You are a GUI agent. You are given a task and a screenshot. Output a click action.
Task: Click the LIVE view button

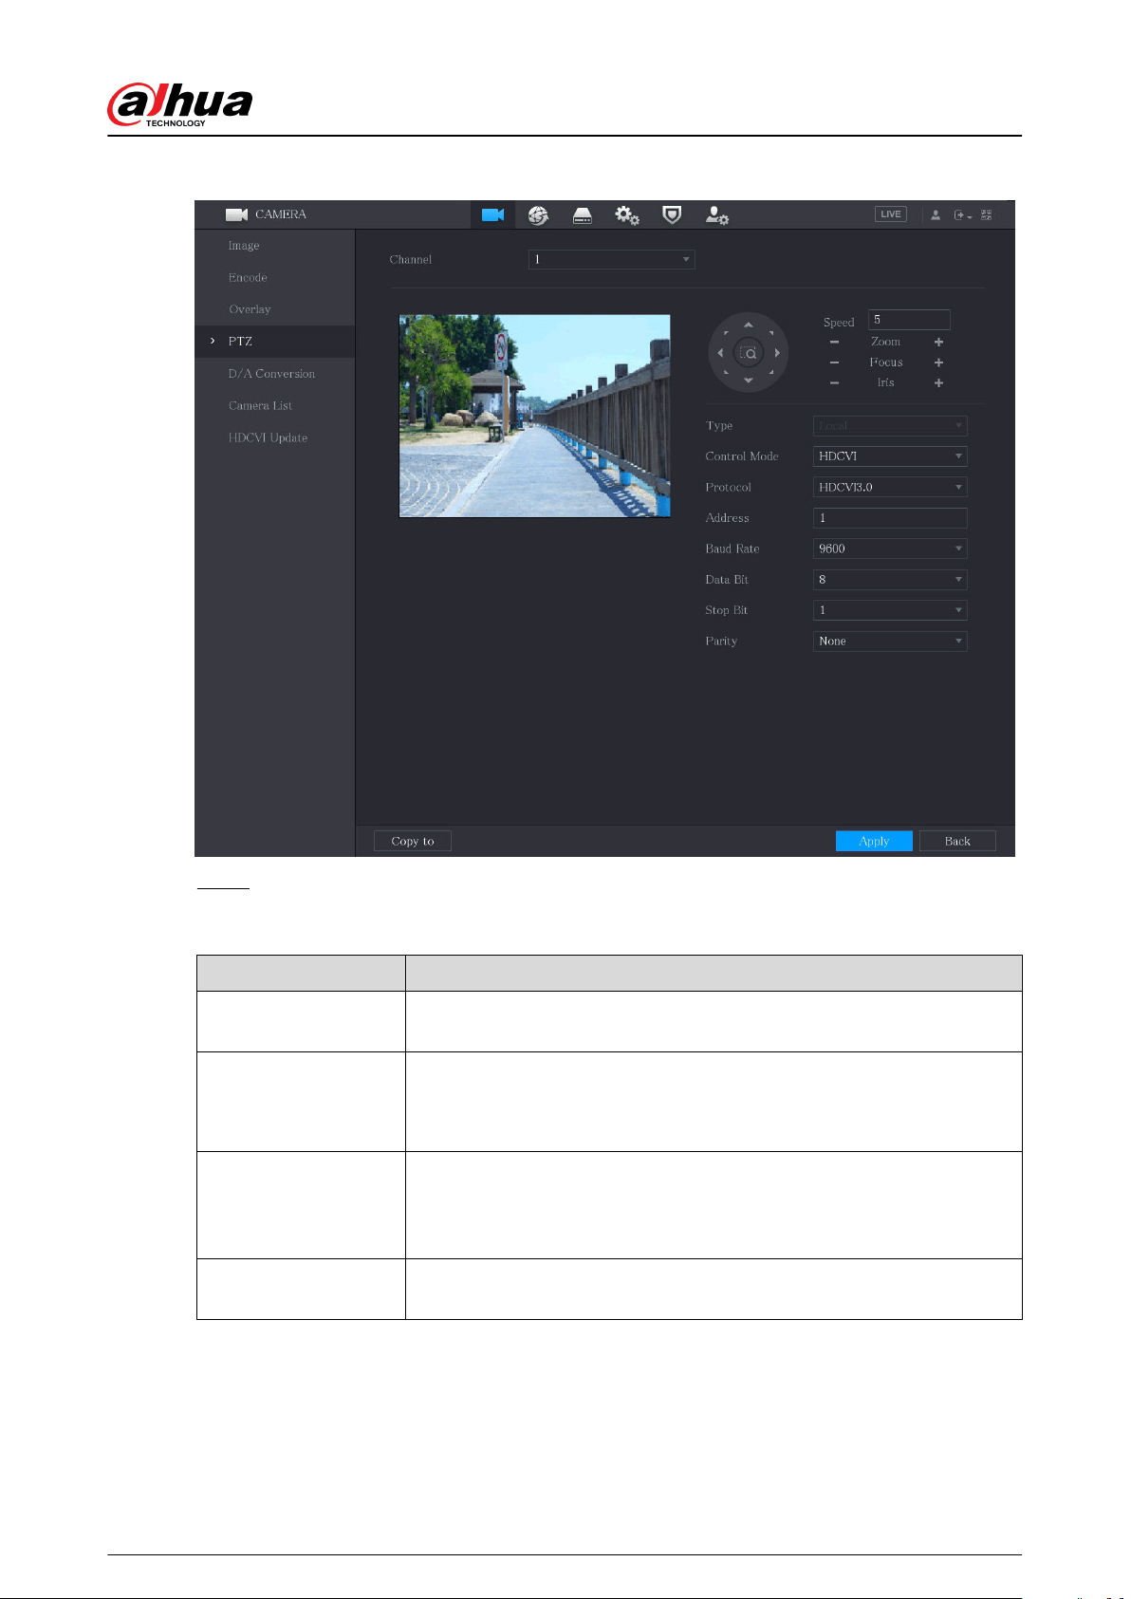point(891,214)
